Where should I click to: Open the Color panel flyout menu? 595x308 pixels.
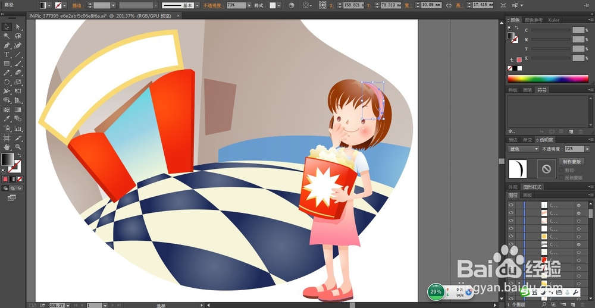591,20
